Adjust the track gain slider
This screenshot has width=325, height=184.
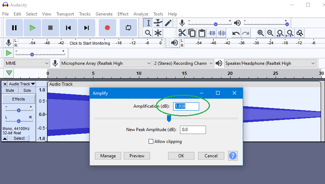click(x=19, y=110)
